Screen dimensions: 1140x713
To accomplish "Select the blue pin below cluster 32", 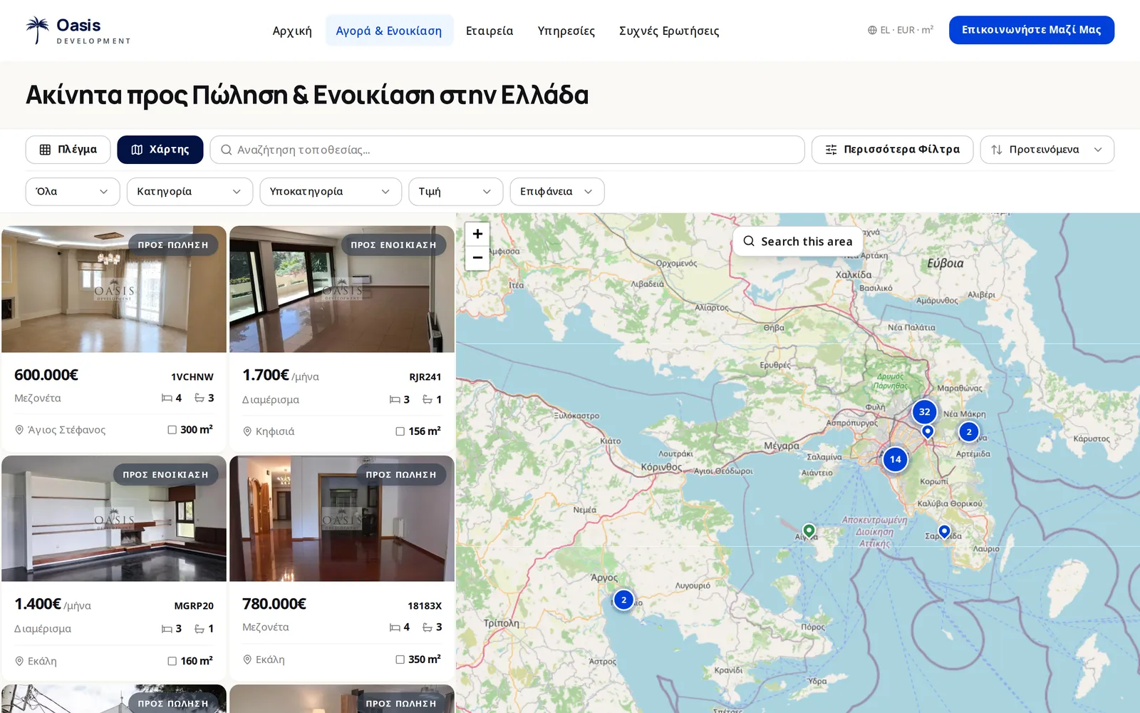I will (928, 431).
